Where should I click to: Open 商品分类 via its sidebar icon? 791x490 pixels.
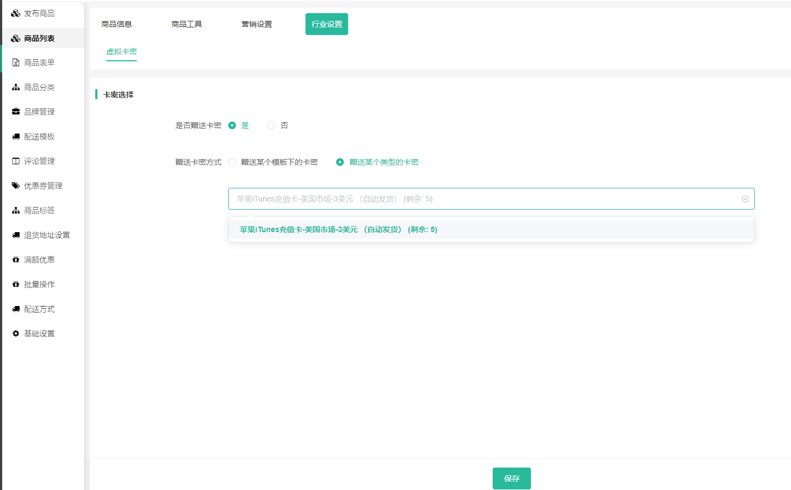[x=16, y=88]
